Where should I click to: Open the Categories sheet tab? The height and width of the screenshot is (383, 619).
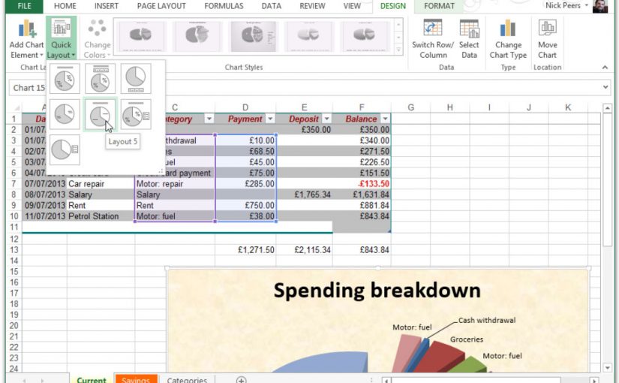[187, 379]
